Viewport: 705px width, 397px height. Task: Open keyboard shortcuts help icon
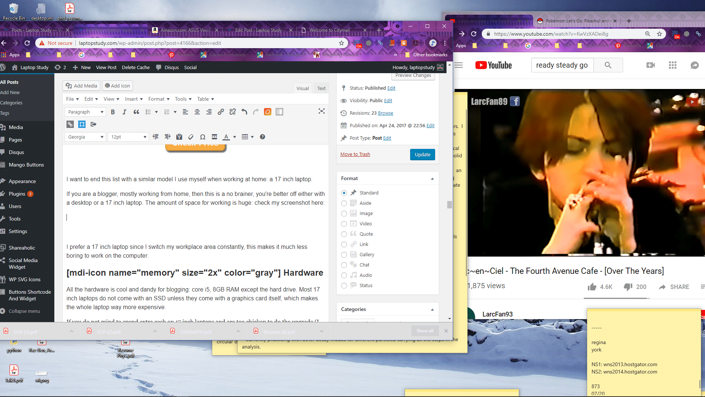(263, 137)
